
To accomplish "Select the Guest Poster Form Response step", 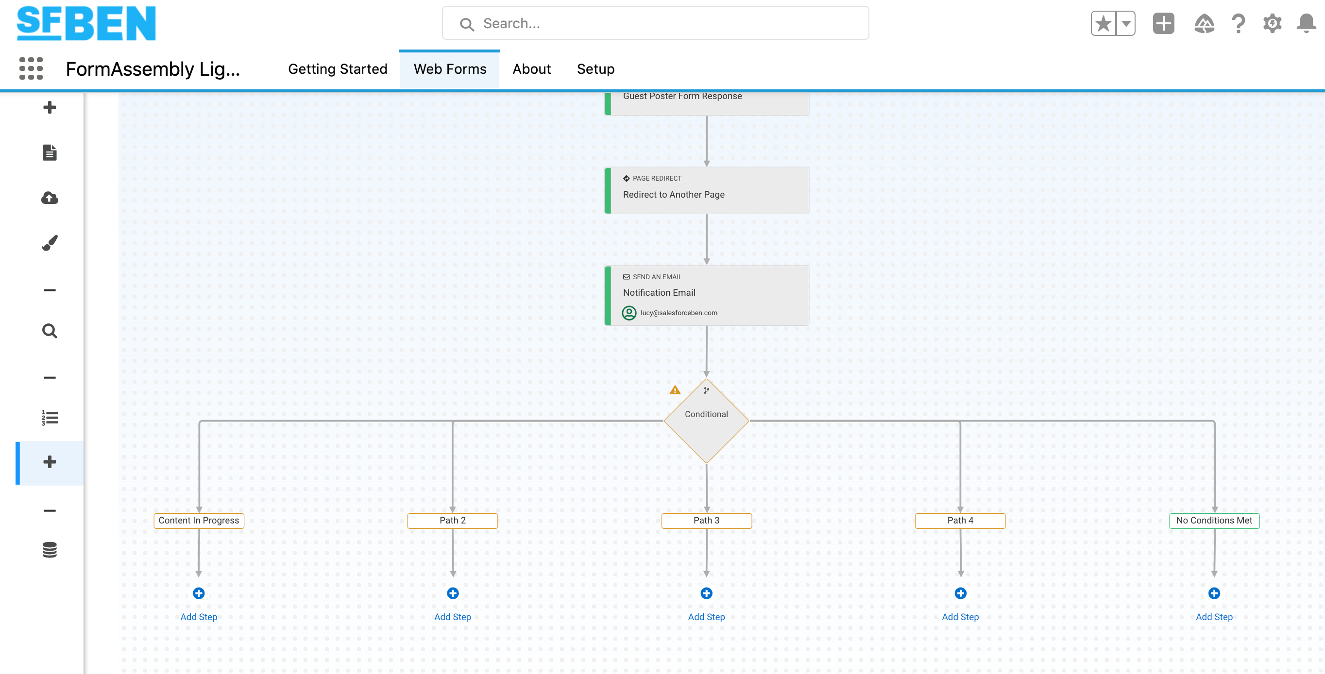I will 706,103.
